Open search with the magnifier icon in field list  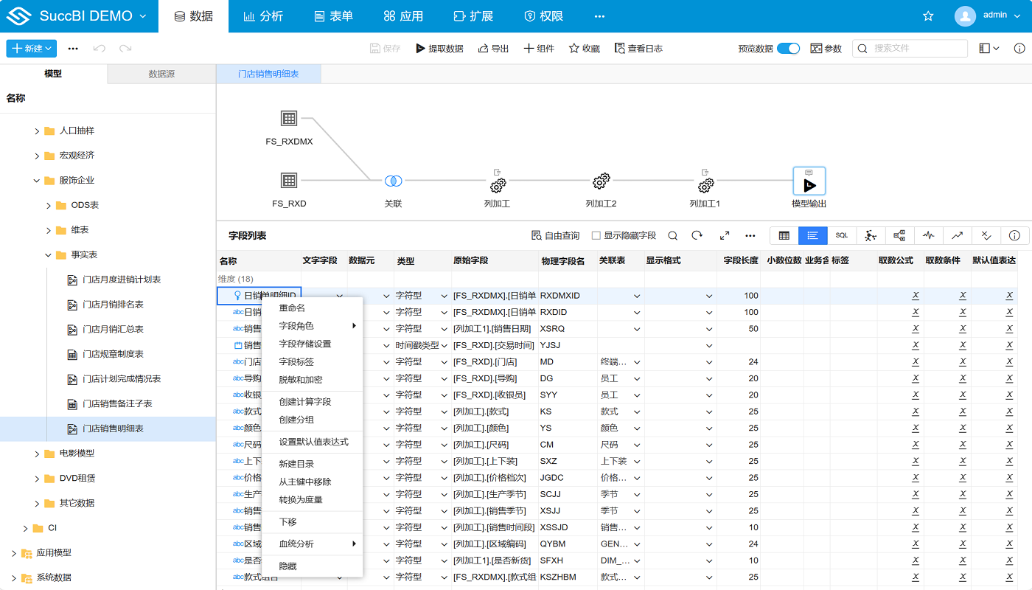(672, 235)
